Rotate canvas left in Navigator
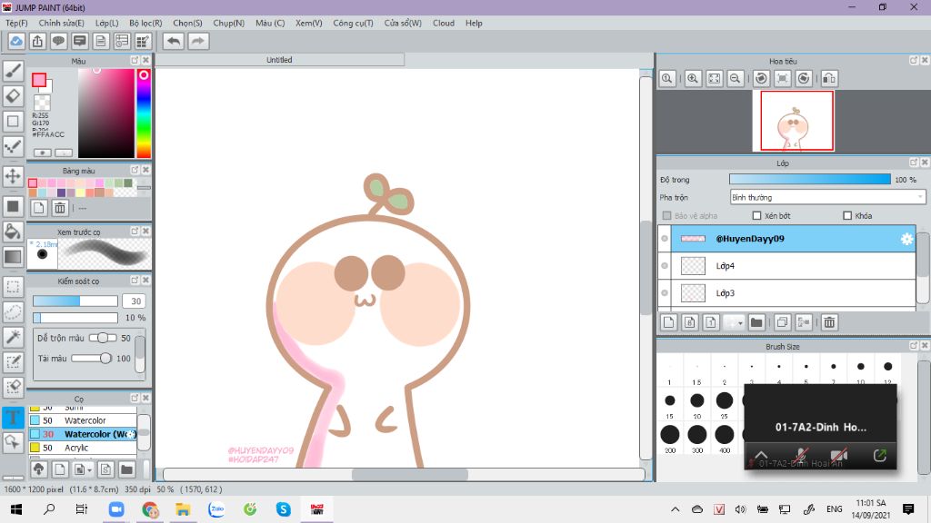The height and width of the screenshot is (523, 931). pyautogui.click(x=761, y=78)
